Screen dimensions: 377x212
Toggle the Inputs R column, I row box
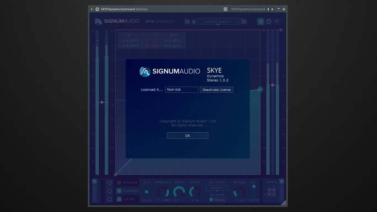pos(274,190)
